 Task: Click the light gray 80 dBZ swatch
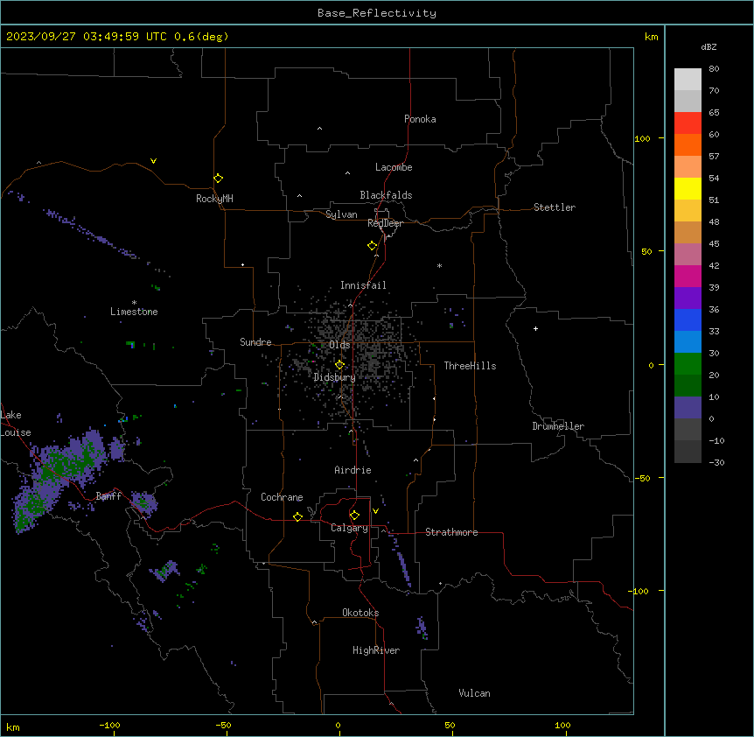click(x=688, y=80)
